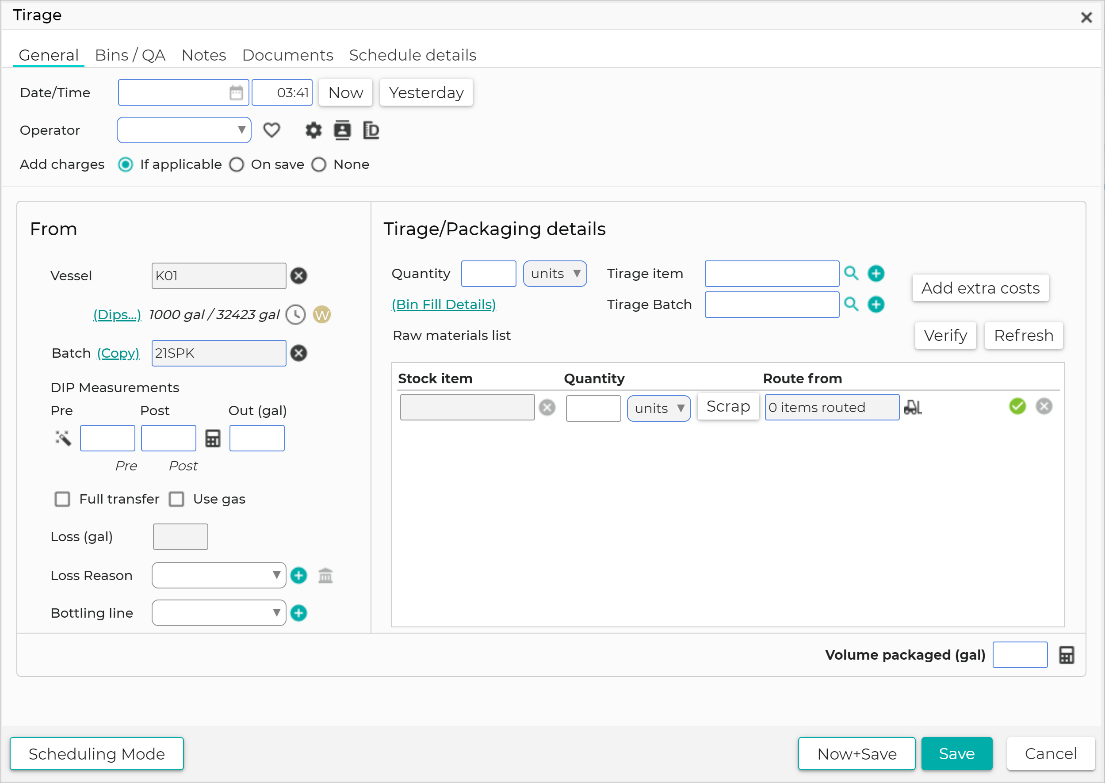The image size is (1105, 783).
Task: Click the 0 items routed field
Action: point(832,407)
